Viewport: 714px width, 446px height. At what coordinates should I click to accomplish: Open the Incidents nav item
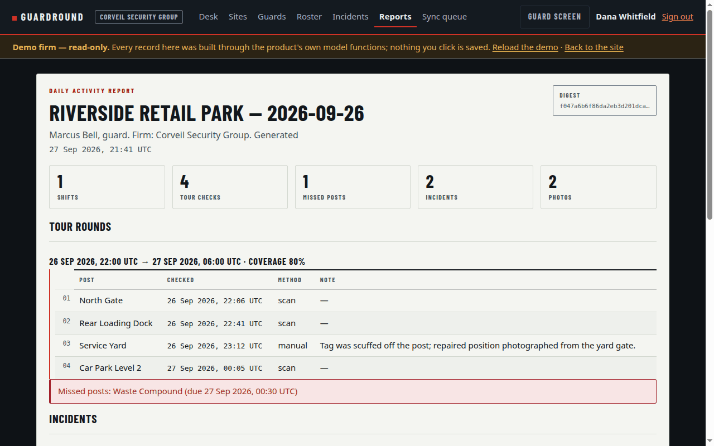[x=350, y=17]
